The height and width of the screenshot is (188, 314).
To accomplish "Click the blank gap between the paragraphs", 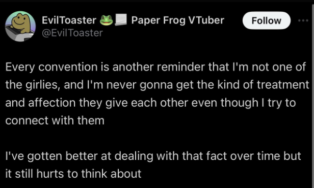I will pyautogui.click(x=157, y=138).
